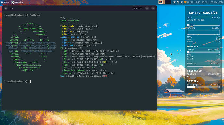
Task: Shade the Alacritty window with the up-arrow
Action: point(12,8)
